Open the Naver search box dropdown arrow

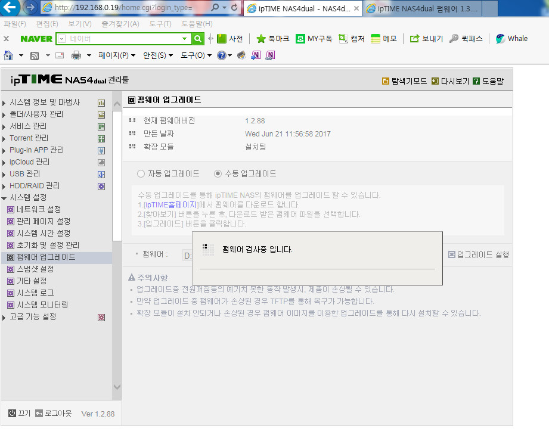(185, 39)
